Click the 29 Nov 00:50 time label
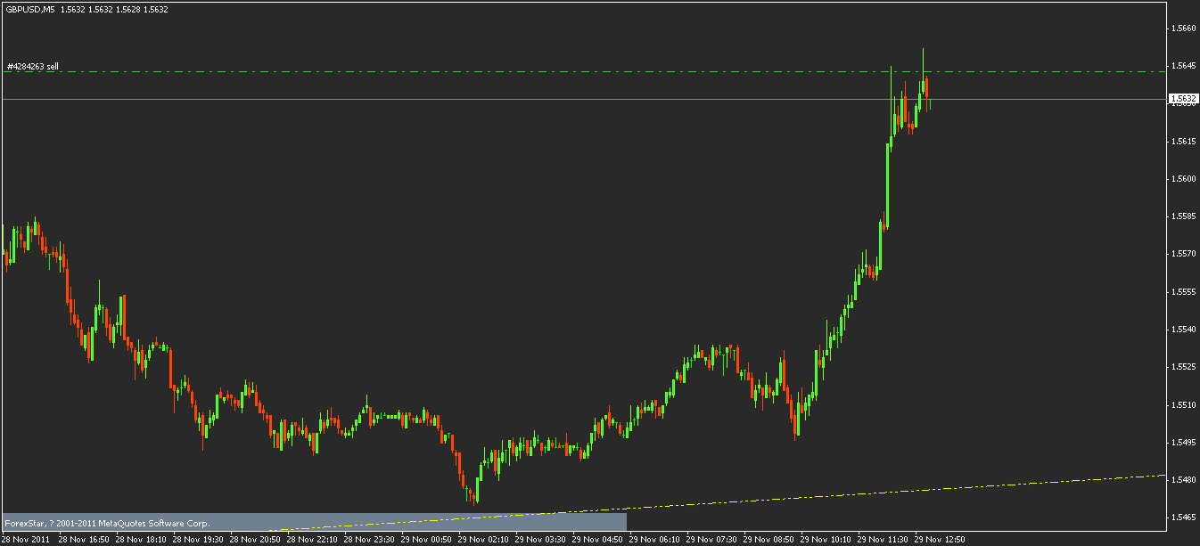Image resolution: width=1200 pixels, height=546 pixels. tap(426, 539)
